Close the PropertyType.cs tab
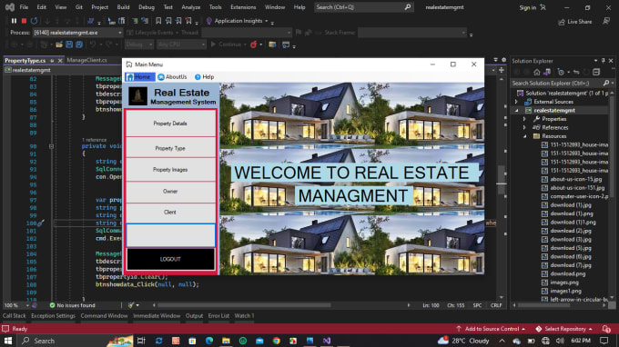Screen dimensions: 619x347 point(60,61)
